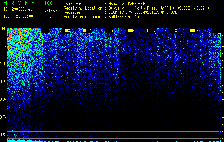
Task: Click the time marker 0002
Action: (x=45, y=31)
